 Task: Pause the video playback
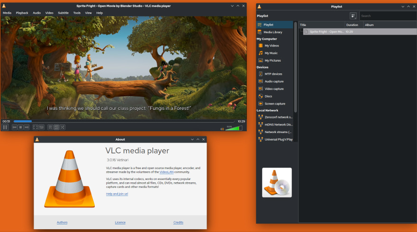pos(5,127)
